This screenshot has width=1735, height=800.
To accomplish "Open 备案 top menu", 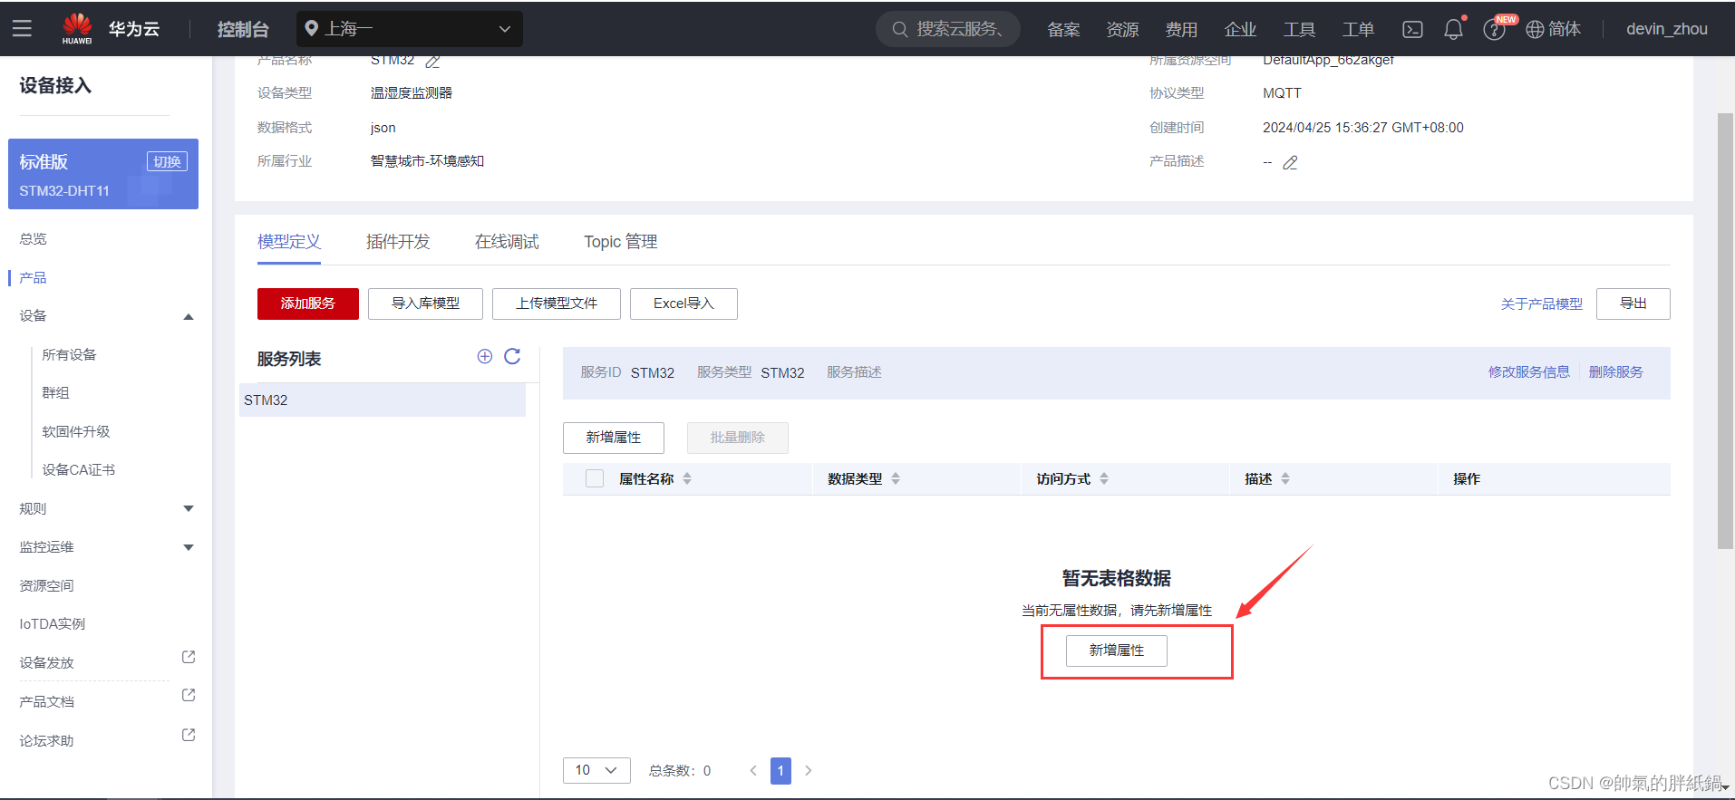I will [x=1063, y=30].
